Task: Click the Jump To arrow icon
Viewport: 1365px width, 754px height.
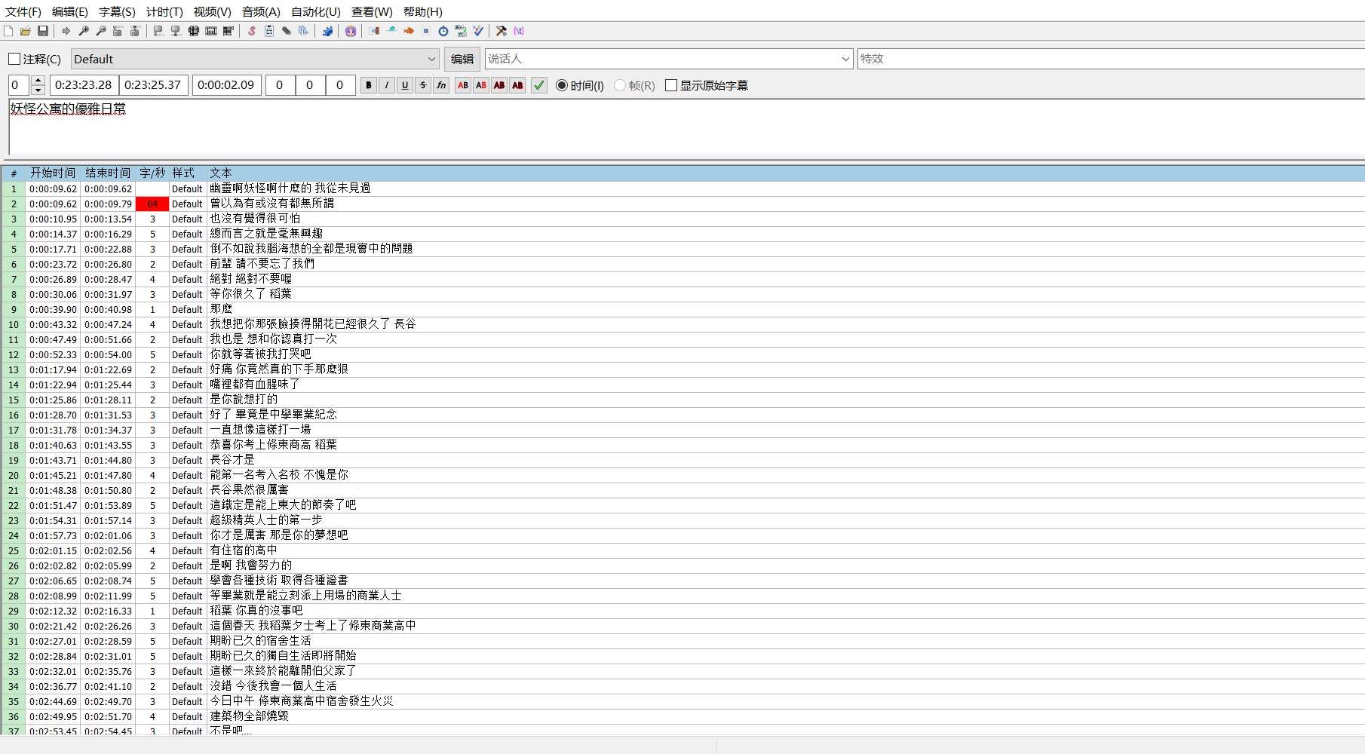Action: [66, 31]
